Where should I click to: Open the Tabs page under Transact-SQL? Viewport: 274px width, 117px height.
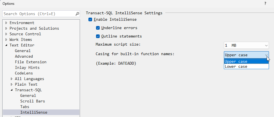tap(24, 107)
